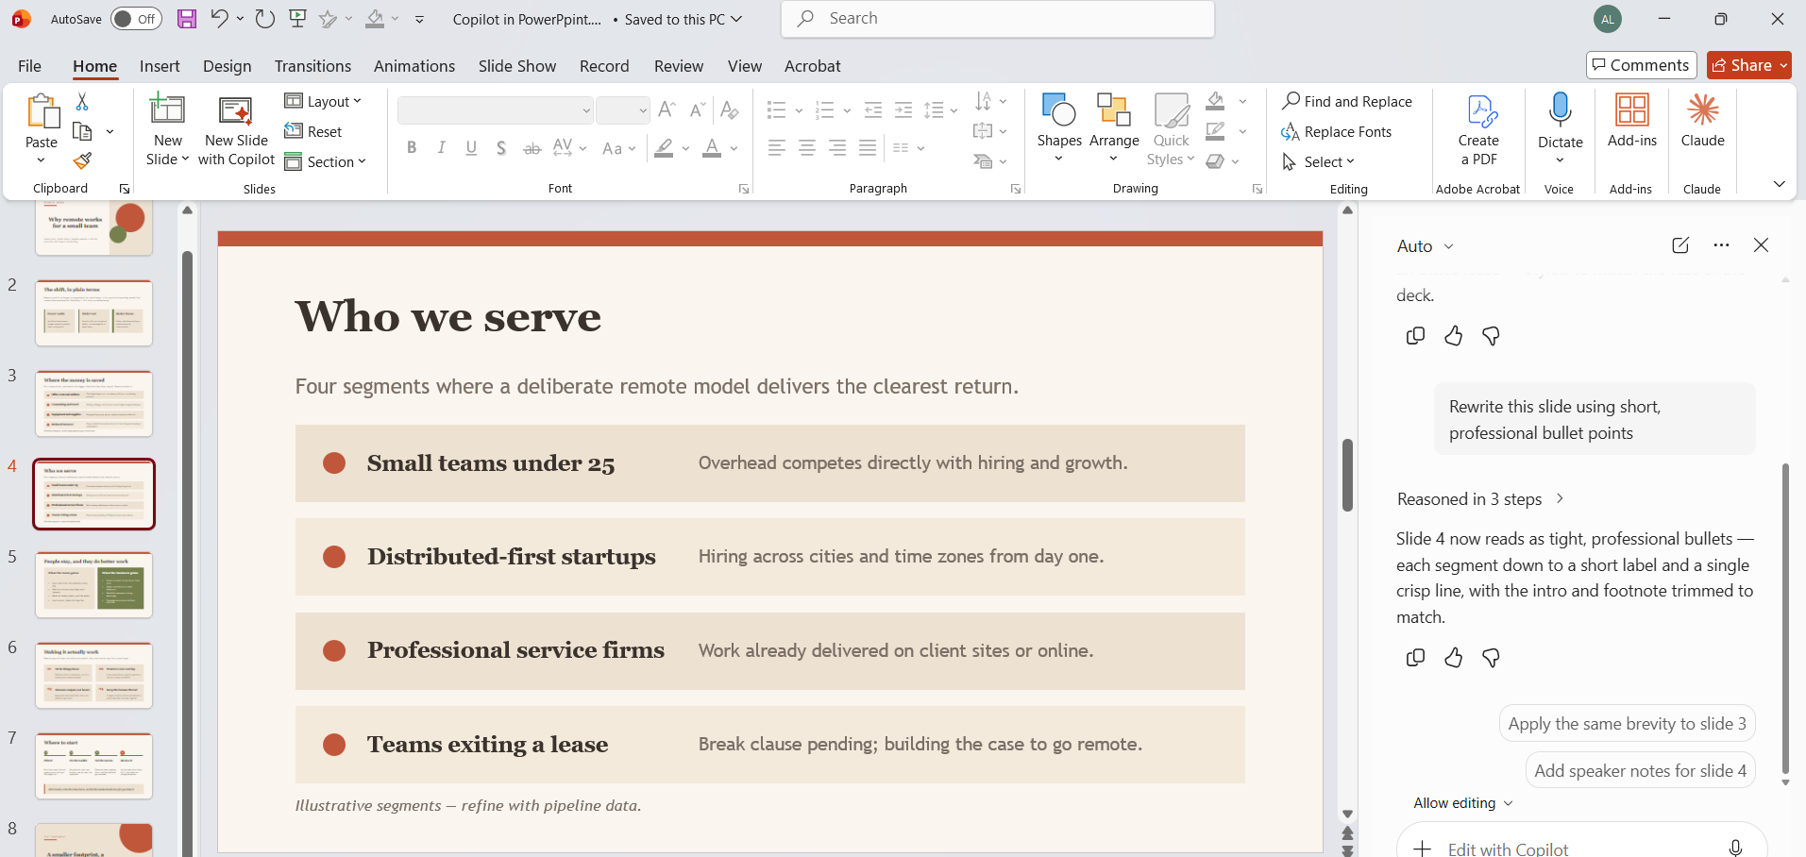Copy the latest Copilot response
The image size is (1806, 857).
point(1415,658)
